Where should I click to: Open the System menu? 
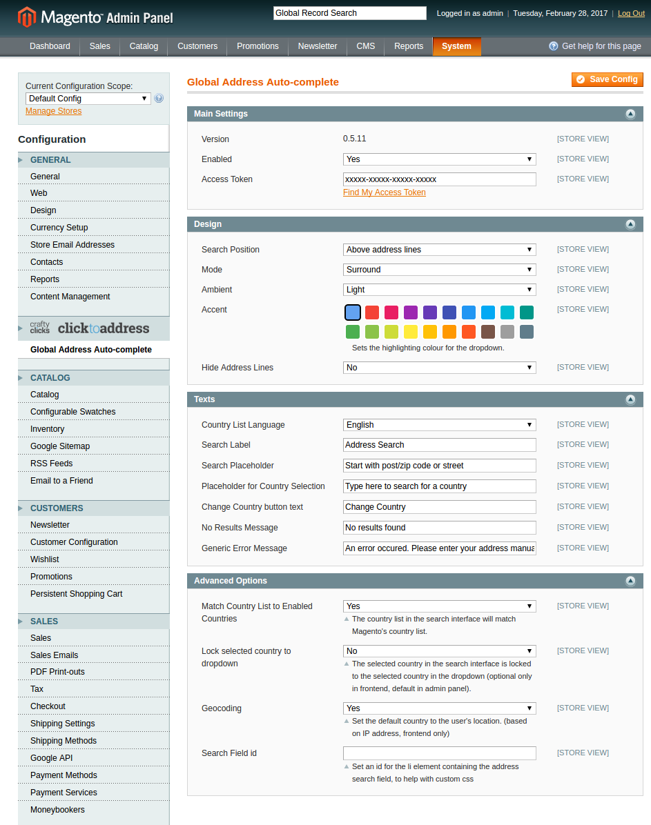[x=456, y=46]
